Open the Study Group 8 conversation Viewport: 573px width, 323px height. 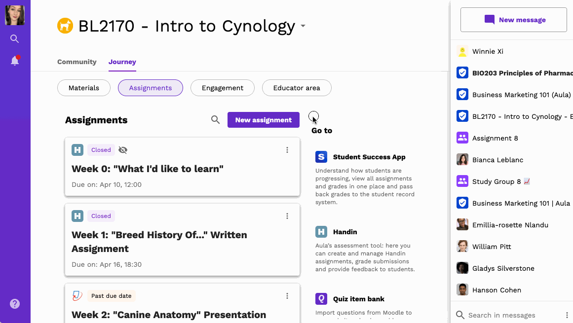[x=512, y=181]
